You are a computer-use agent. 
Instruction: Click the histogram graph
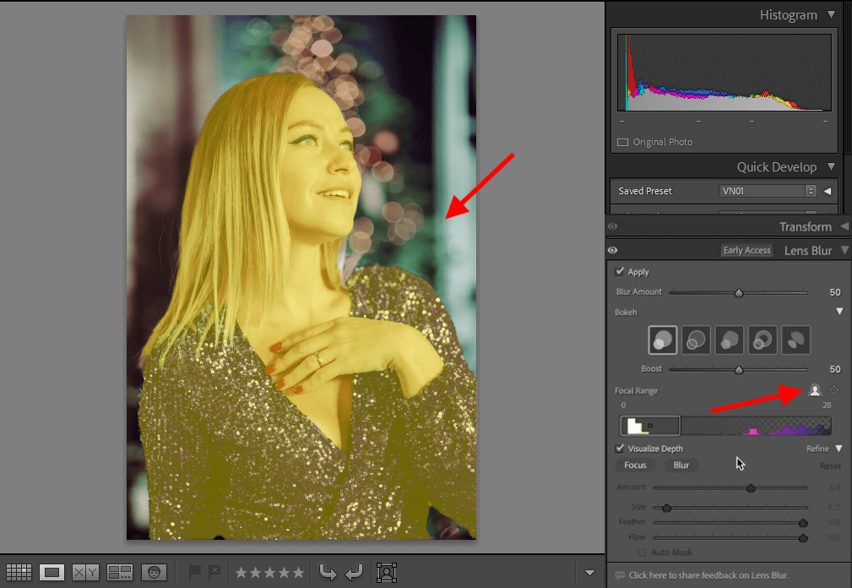[x=724, y=73]
